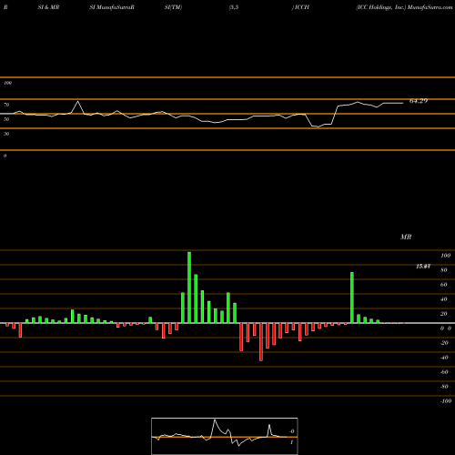Click the tallest green MR histogram bar
The width and height of the screenshot is (455, 455).
pos(189,288)
